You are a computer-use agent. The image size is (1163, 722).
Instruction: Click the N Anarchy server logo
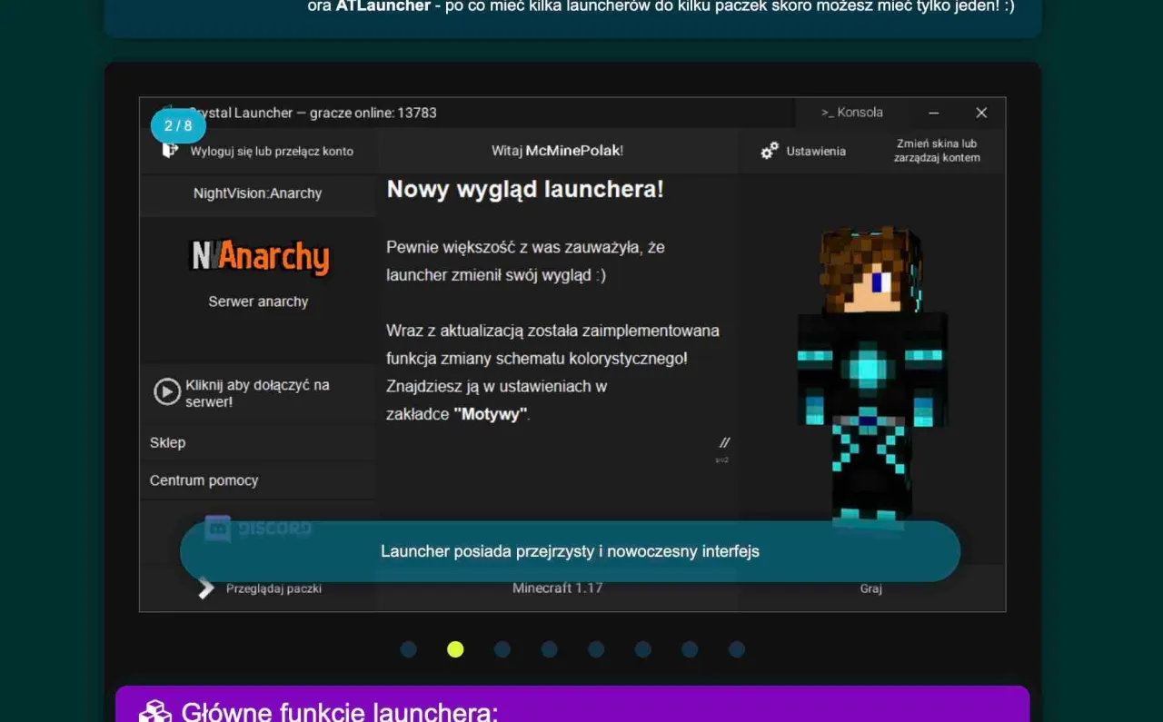click(x=258, y=256)
